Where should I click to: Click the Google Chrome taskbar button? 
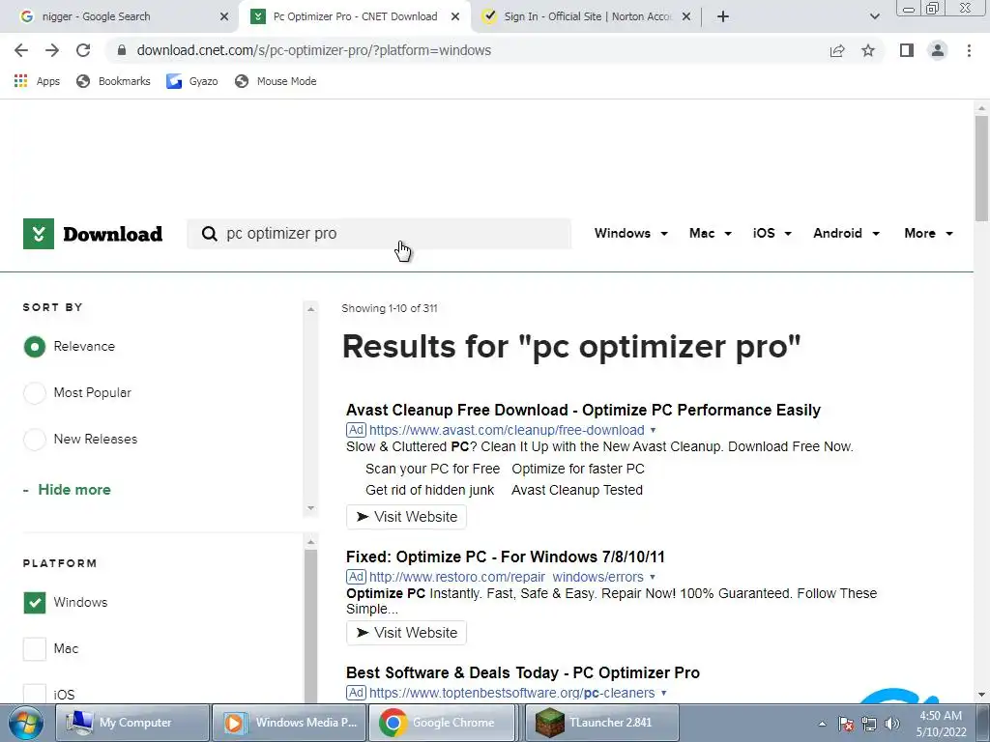click(445, 723)
